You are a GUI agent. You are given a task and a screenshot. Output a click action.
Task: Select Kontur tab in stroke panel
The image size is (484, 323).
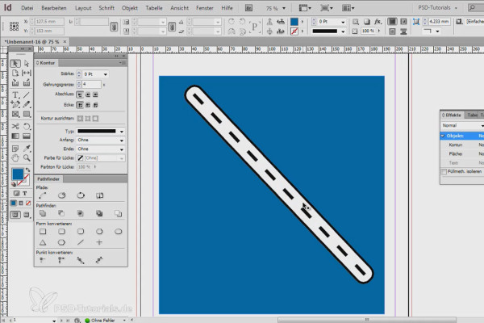[x=46, y=63]
